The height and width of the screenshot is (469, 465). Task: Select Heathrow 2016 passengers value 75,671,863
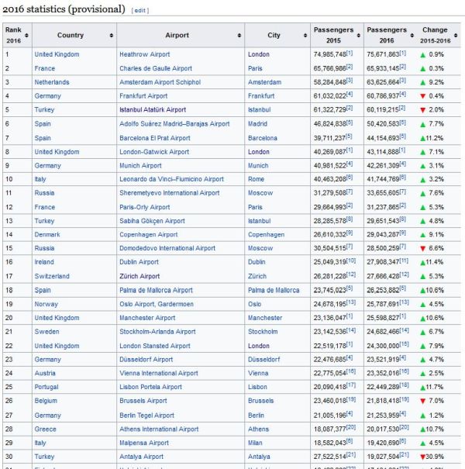pyautogui.click(x=383, y=54)
